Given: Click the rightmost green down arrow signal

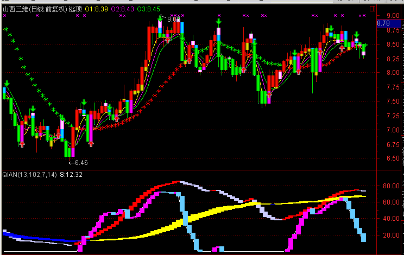Looking at the screenshot, I should click(x=357, y=35).
